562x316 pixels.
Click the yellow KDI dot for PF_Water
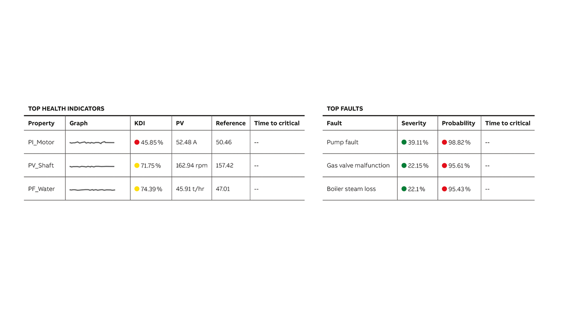tap(137, 189)
